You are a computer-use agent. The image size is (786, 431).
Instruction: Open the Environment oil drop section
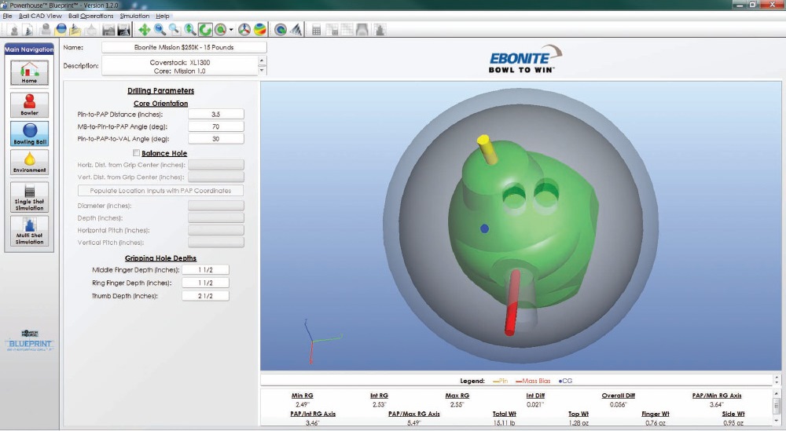pyautogui.click(x=29, y=163)
